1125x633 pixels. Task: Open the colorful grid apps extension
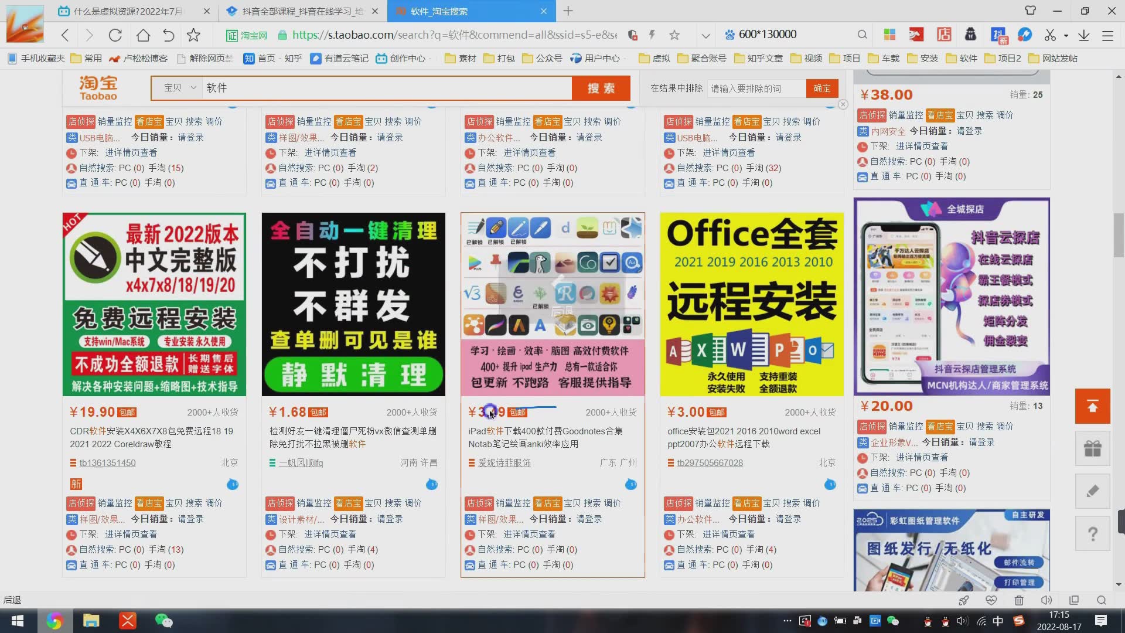coord(889,35)
